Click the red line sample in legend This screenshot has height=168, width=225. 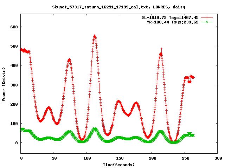click(x=207, y=17)
